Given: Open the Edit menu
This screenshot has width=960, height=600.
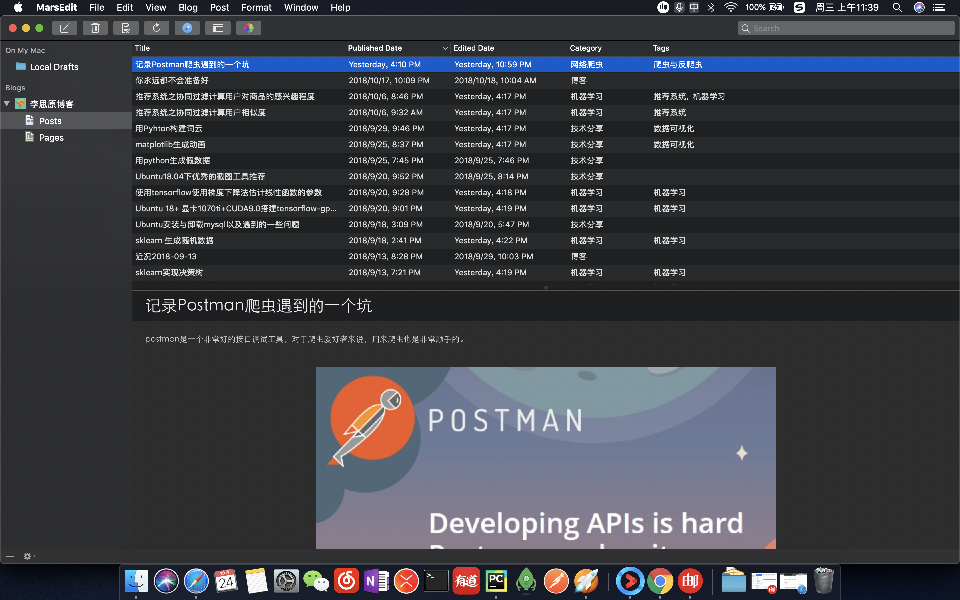Looking at the screenshot, I should [x=125, y=7].
